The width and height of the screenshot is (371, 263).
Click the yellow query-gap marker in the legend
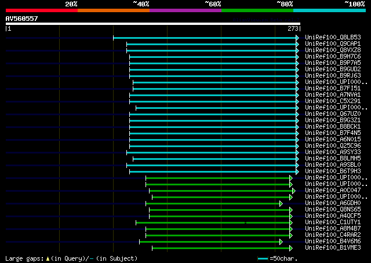coord(48,259)
